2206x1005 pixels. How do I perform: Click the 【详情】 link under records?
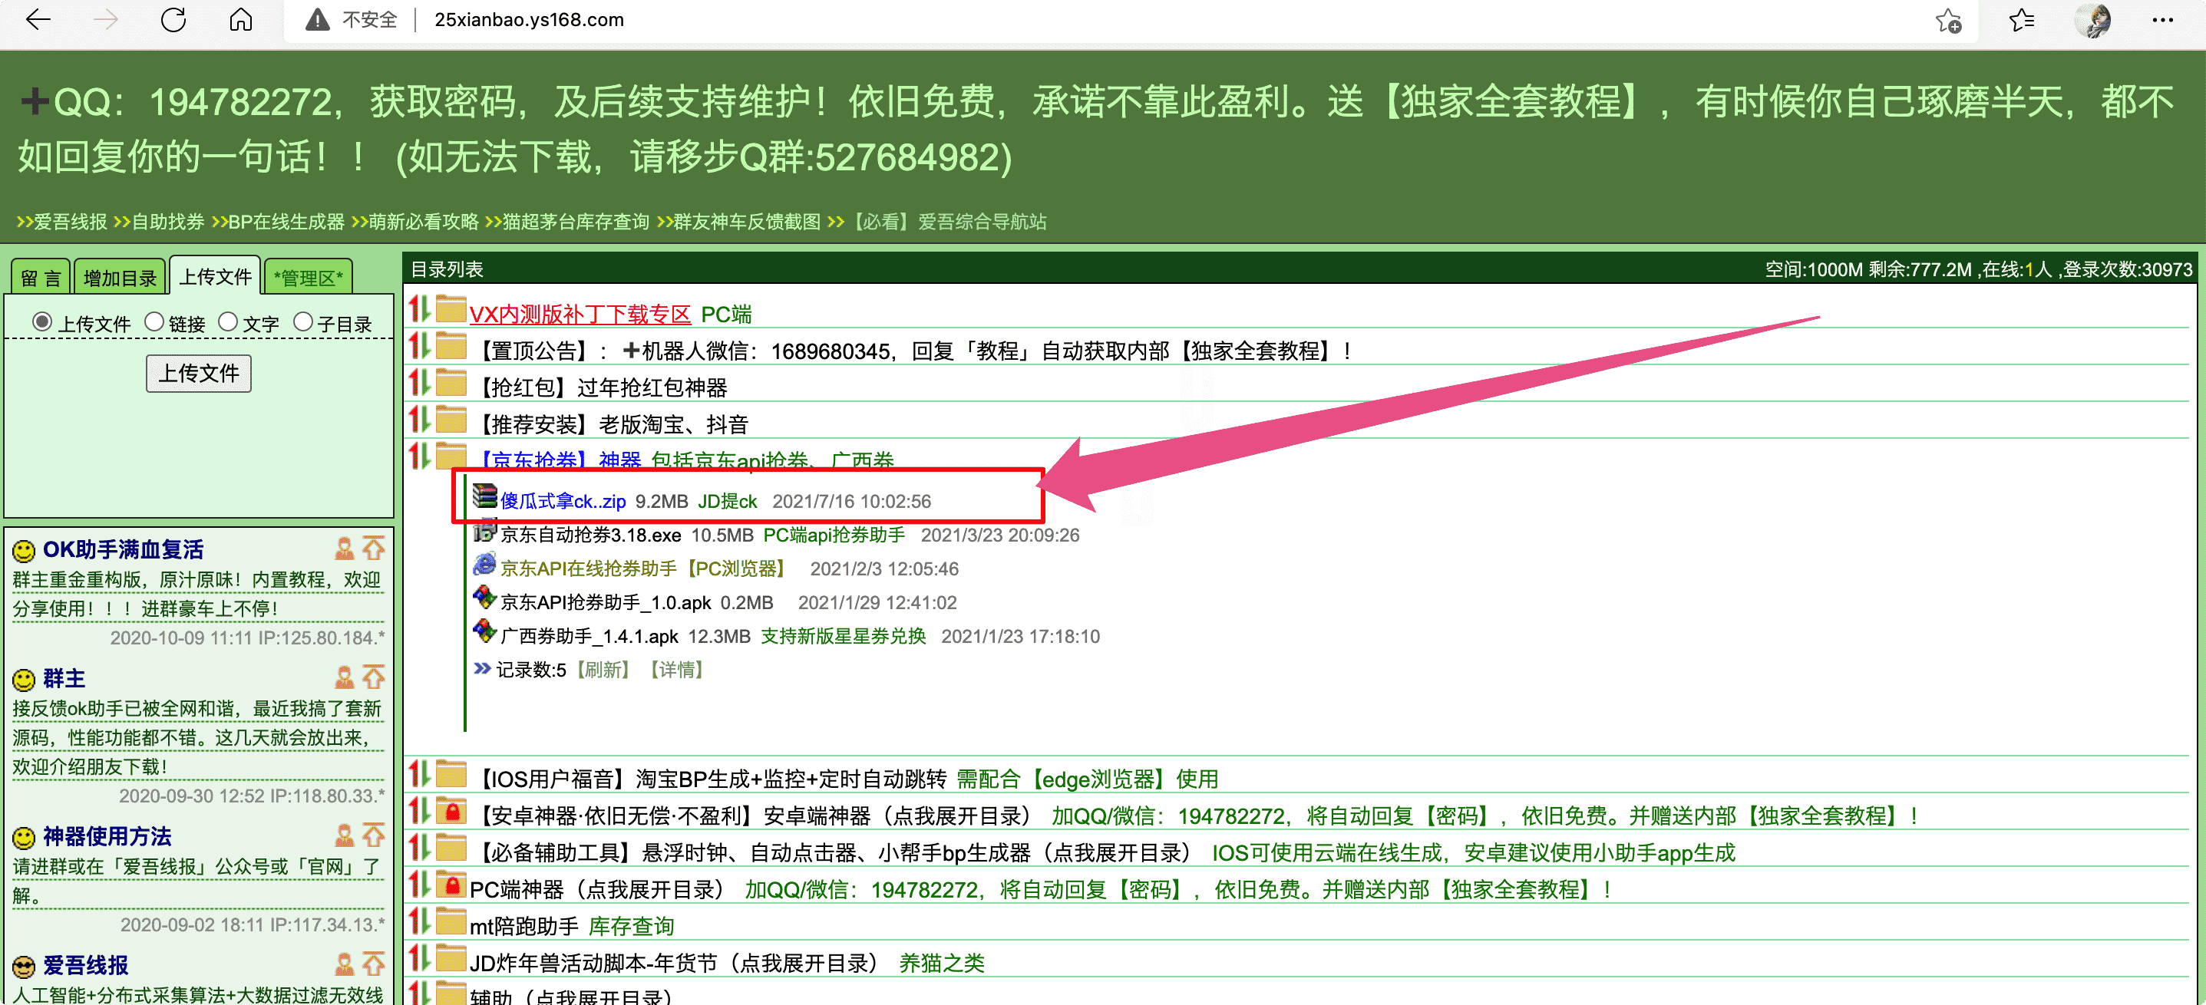tap(676, 670)
